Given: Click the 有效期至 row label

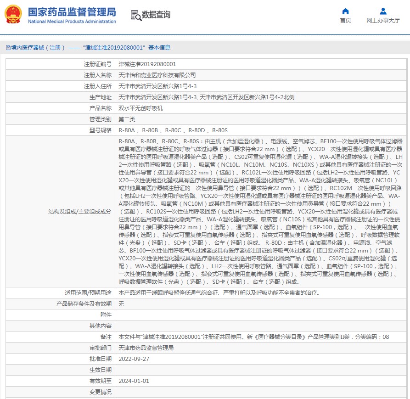Looking at the screenshot, I should (101, 381).
